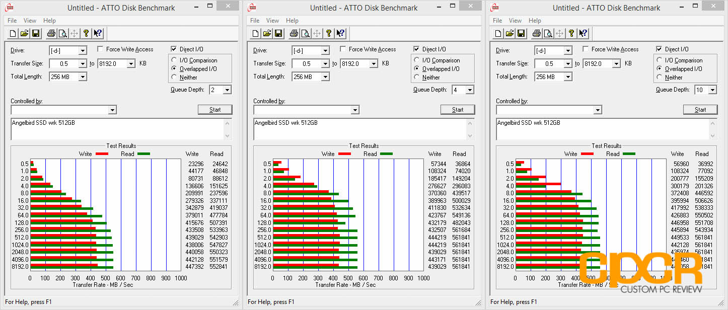The image size is (728, 310).
Task: Expand Controlled by dropdown in Queue Depth 4 window
Action: point(355,110)
